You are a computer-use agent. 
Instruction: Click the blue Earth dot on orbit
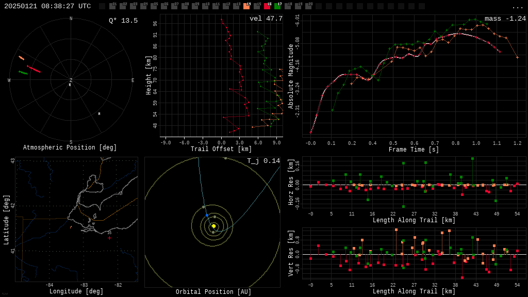click(x=207, y=215)
